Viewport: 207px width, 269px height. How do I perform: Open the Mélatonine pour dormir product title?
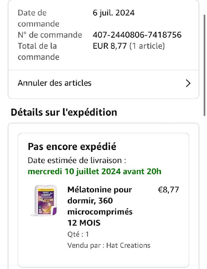coord(100,206)
